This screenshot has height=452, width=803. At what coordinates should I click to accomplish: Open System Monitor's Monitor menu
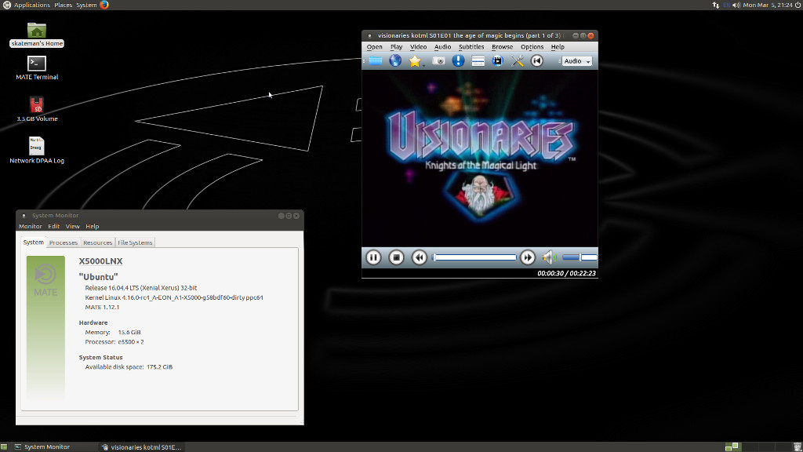[31, 226]
